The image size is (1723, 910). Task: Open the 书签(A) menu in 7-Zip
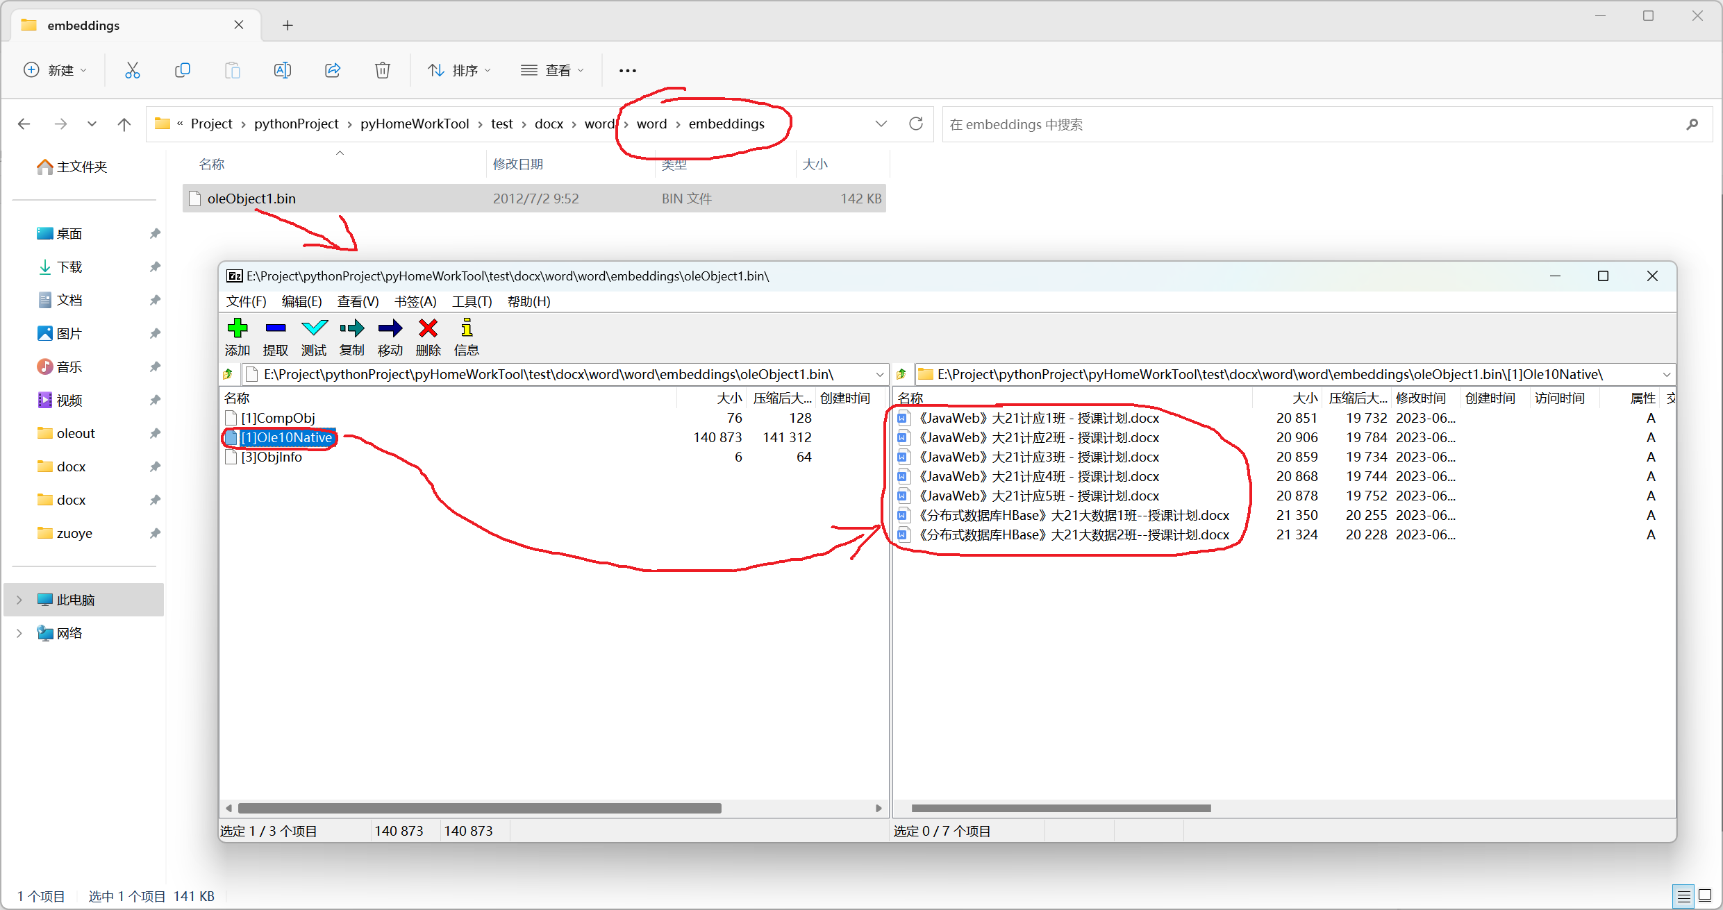pyautogui.click(x=415, y=301)
